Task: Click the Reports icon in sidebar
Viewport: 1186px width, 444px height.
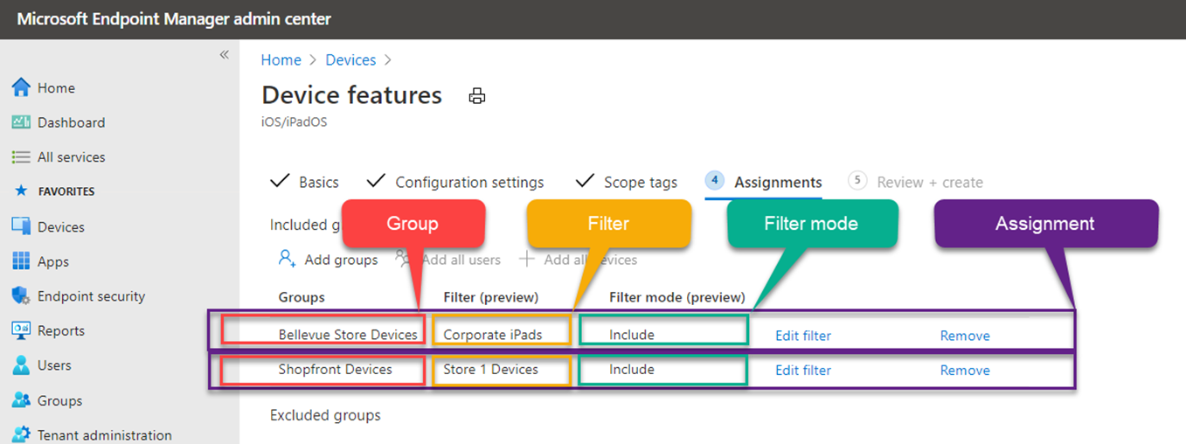Action: pos(21,330)
